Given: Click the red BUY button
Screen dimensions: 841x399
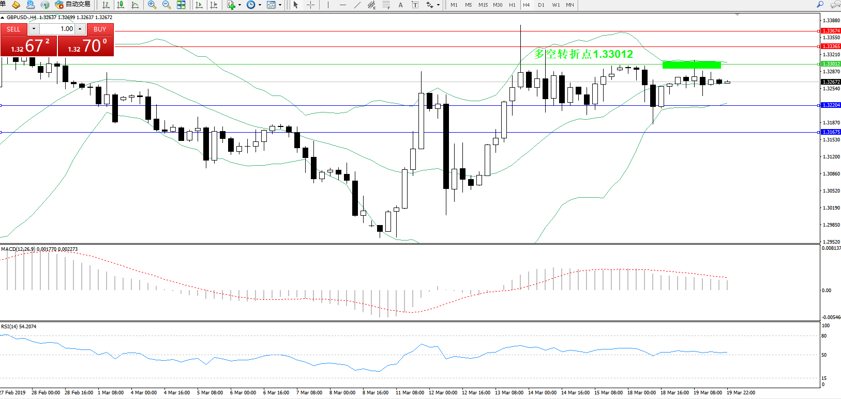Looking at the screenshot, I should 100,29.
